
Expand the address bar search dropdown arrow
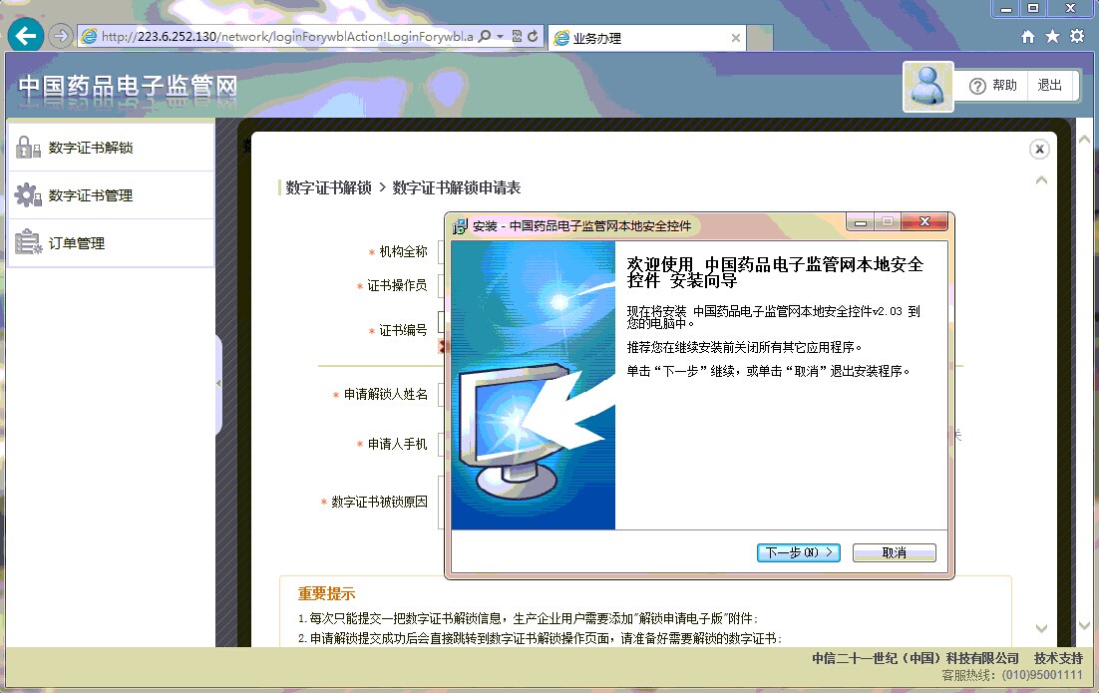[500, 37]
